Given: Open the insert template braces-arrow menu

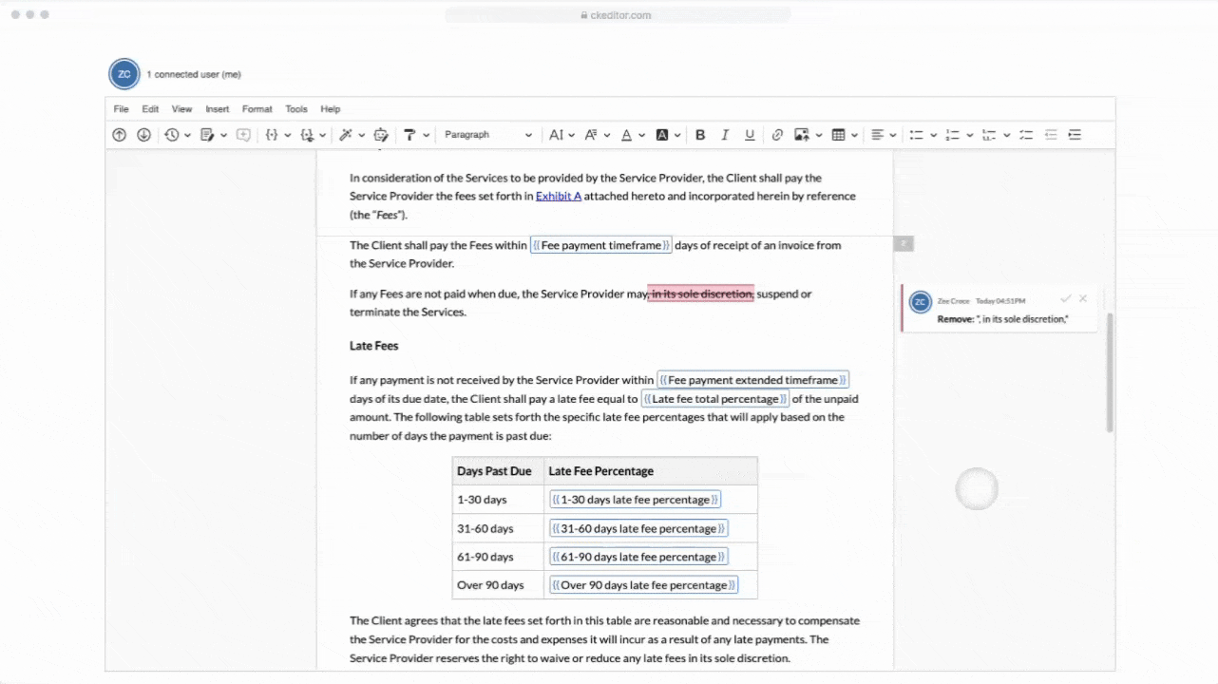Looking at the screenshot, I should (x=313, y=135).
